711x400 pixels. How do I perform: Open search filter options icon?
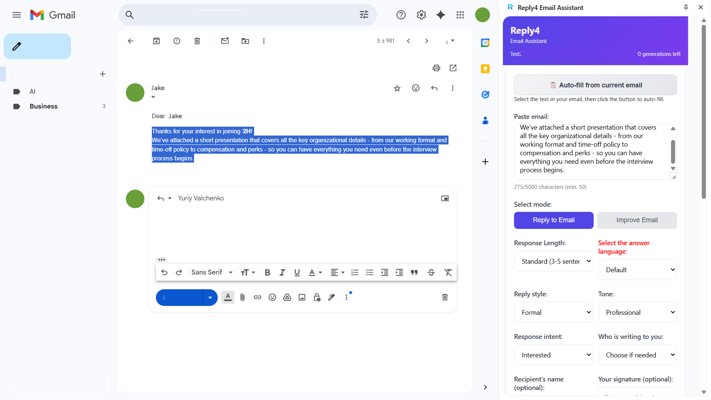click(364, 15)
